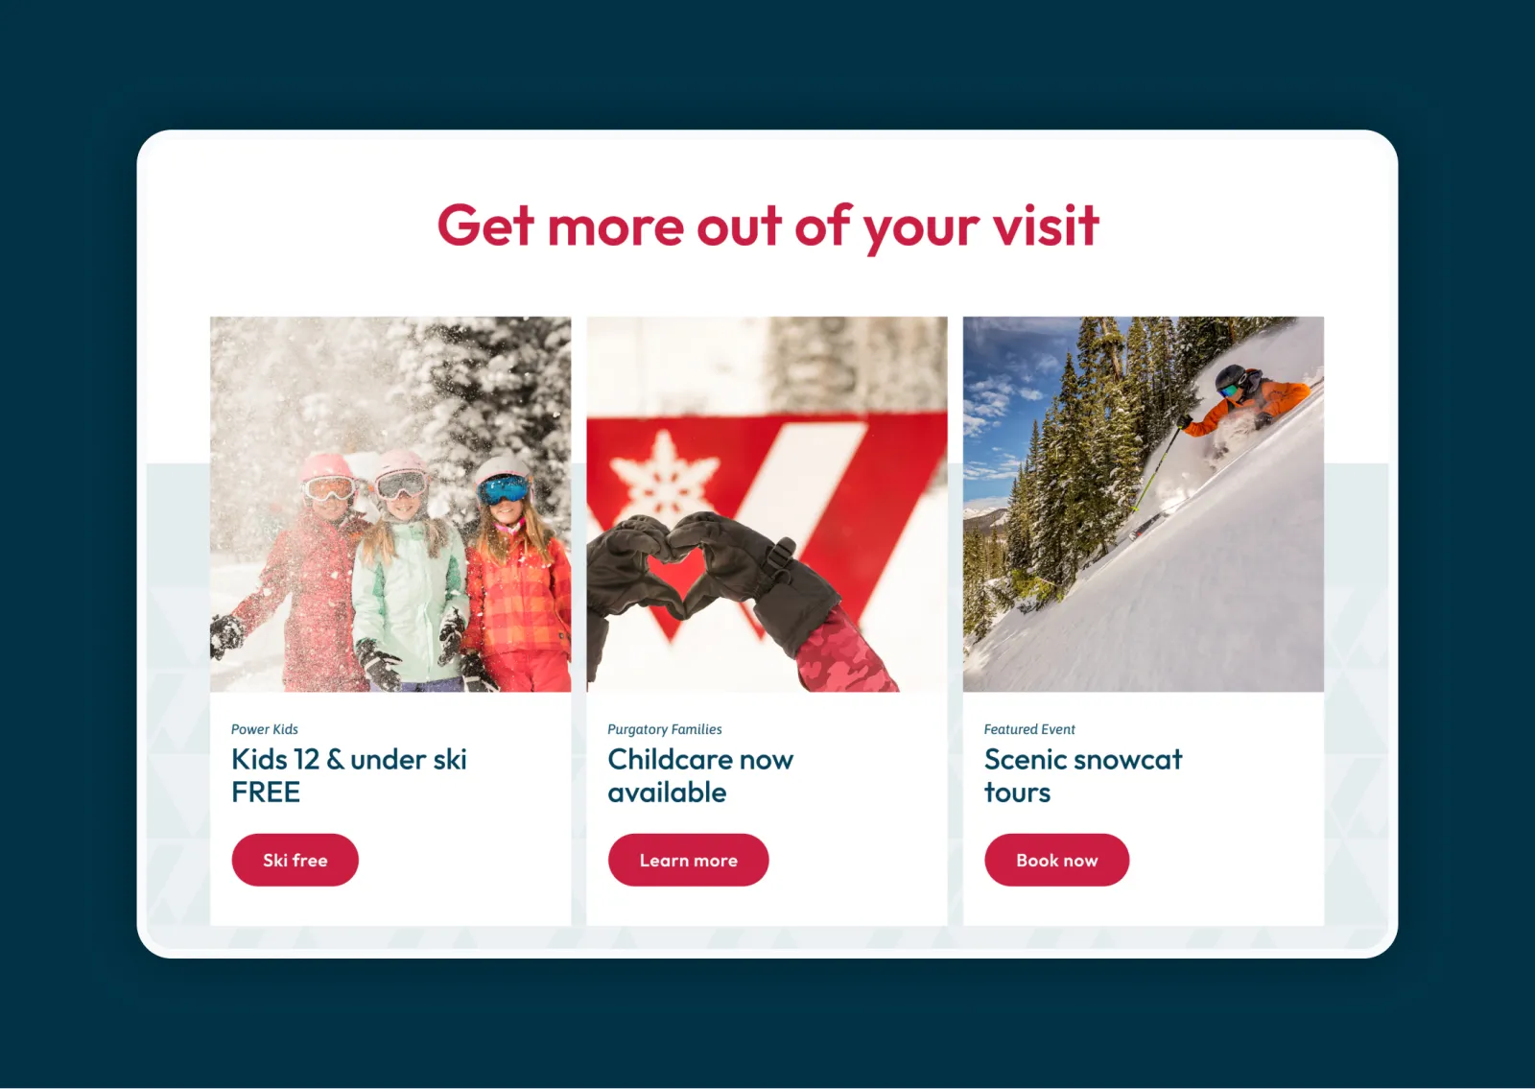The height and width of the screenshot is (1089, 1535).
Task: Click the snowflake logo in the red banner
Action: (x=664, y=474)
